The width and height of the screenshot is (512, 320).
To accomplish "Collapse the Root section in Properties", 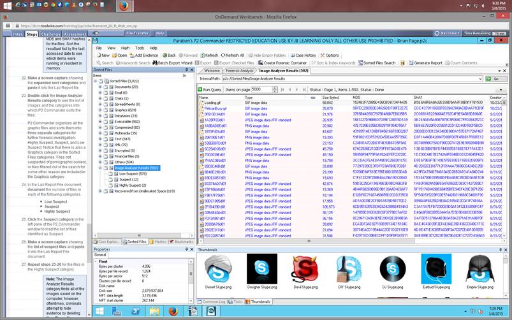I will 96,261.
